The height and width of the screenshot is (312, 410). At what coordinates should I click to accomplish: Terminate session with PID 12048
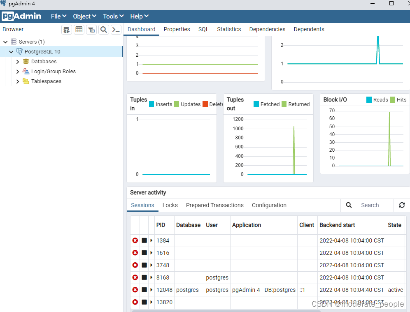135,289
